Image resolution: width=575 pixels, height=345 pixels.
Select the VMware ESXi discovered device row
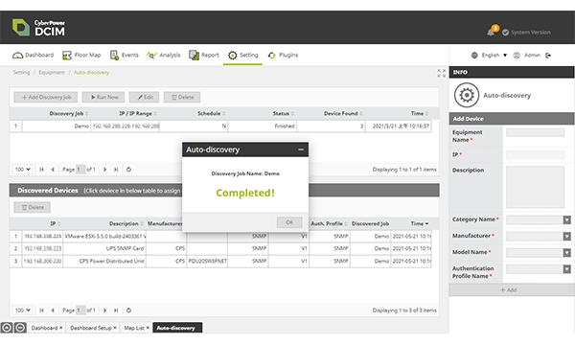(x=220, y=237)
